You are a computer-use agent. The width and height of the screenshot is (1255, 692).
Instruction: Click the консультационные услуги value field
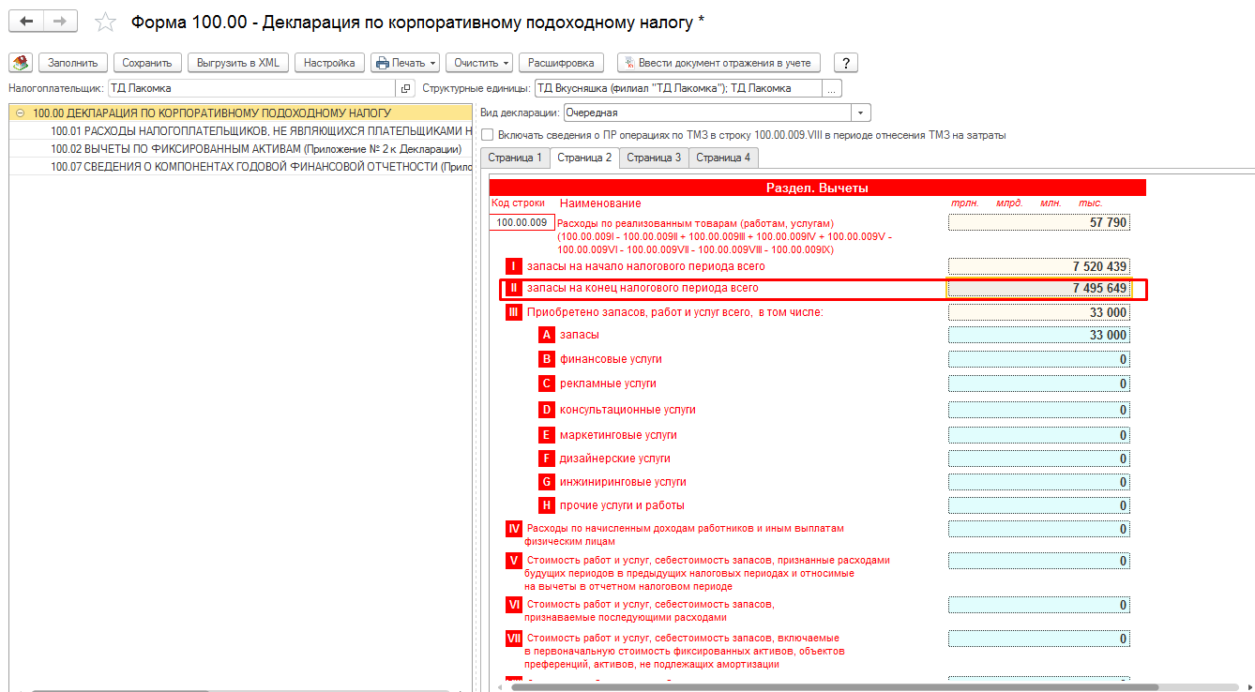[x=1038, y=410]
